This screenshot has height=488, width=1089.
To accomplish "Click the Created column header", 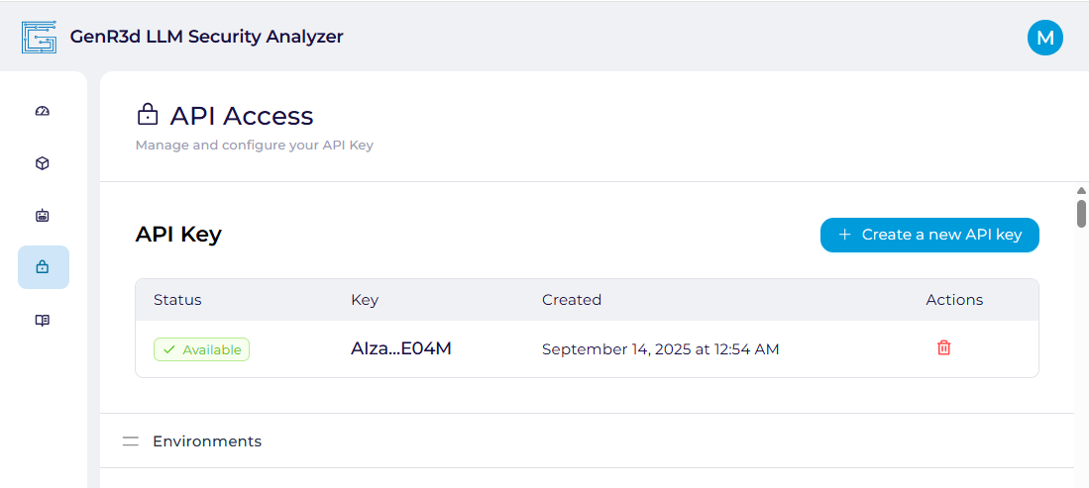I will click(x=571, y=300).
